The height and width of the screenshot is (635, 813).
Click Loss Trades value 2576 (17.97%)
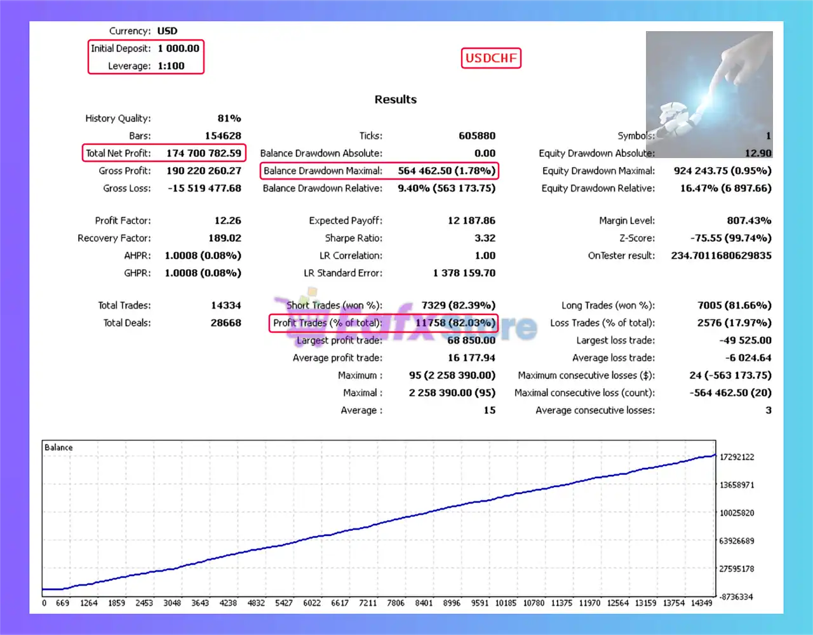(735, 323)
